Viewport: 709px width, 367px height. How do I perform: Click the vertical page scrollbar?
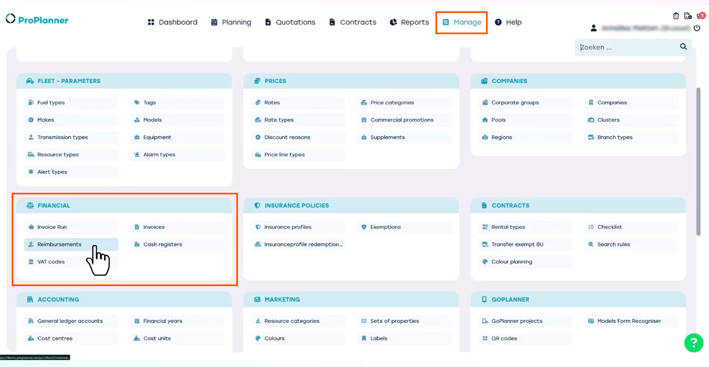click(698, 162)
